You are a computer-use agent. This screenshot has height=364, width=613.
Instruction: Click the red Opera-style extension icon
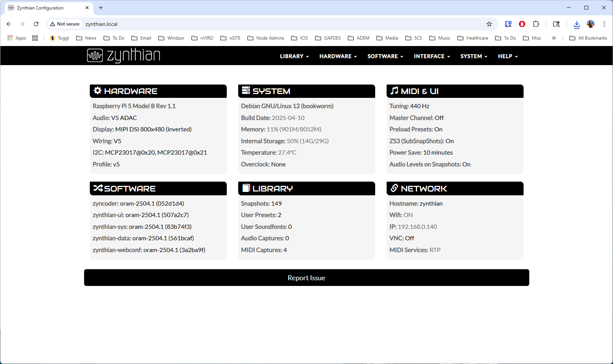point(522,24)
